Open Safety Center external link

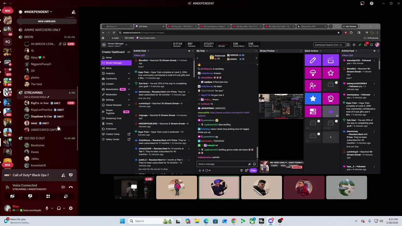pyautogui.click(x=116, y=139)
